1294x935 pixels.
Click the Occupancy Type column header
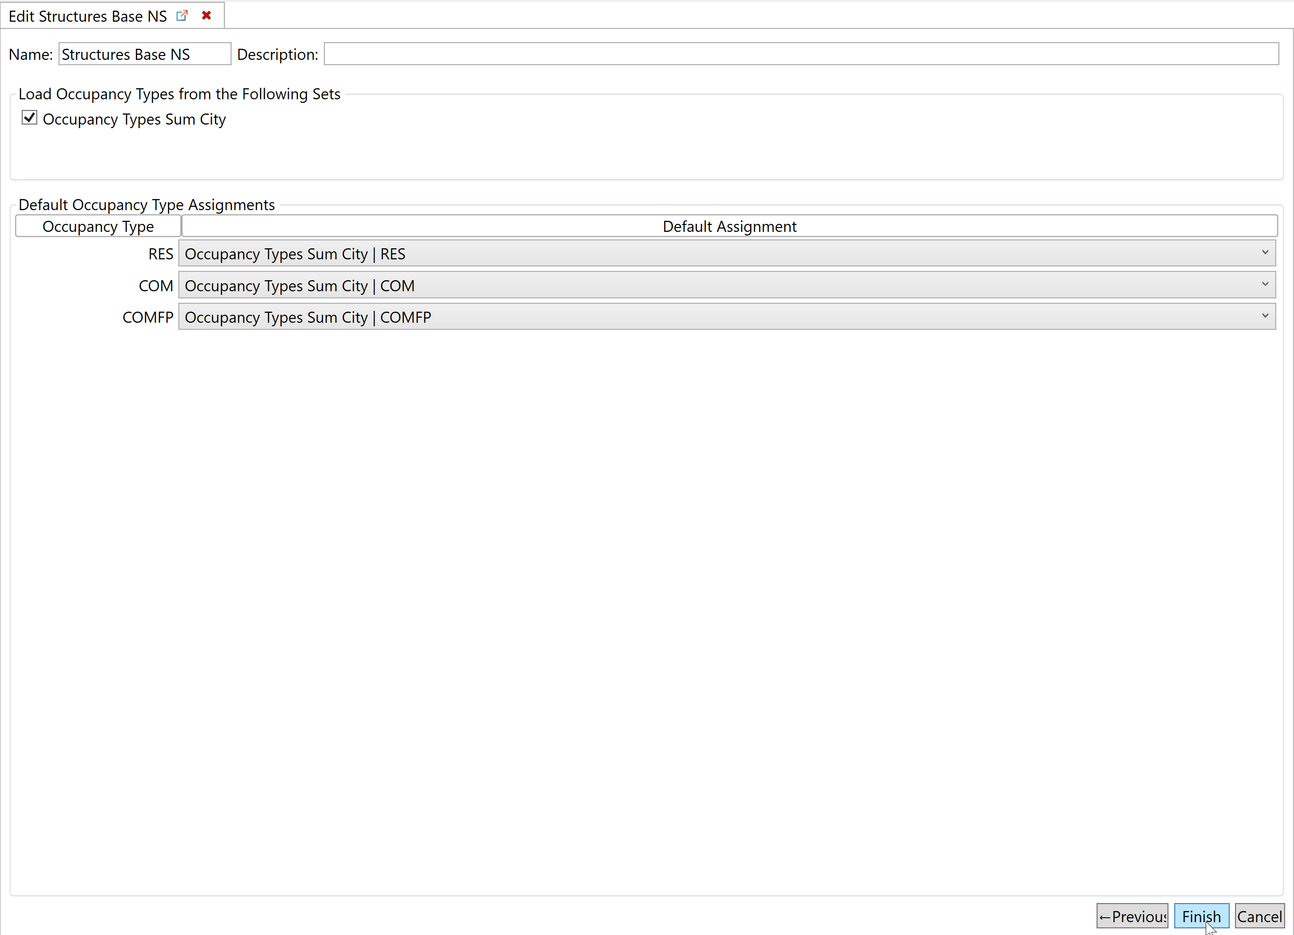click(x=98, y=227)
